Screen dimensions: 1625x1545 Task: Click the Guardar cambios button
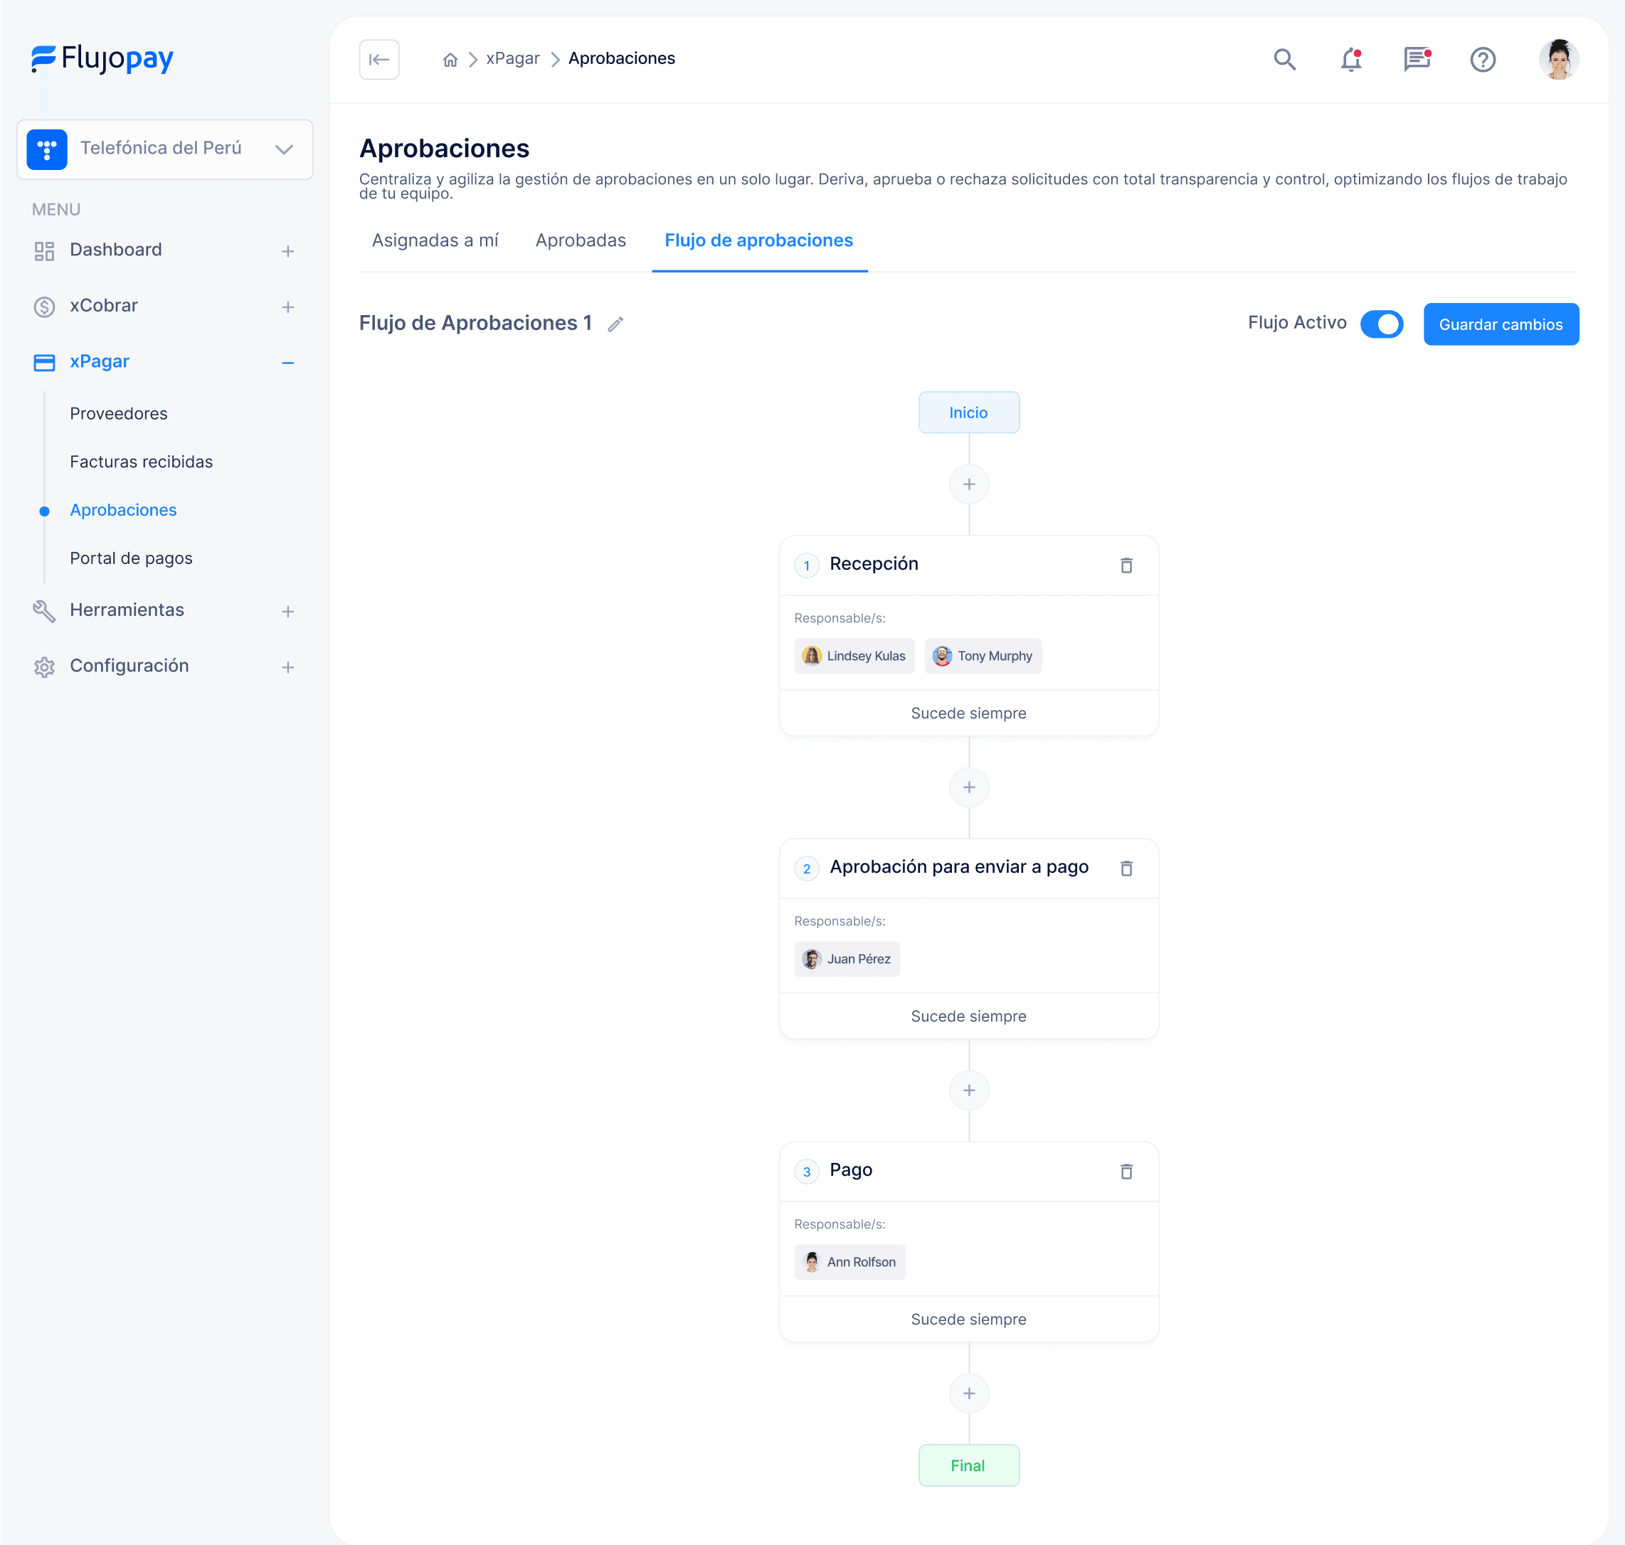pyautogui.click(x=1500, y=324)
